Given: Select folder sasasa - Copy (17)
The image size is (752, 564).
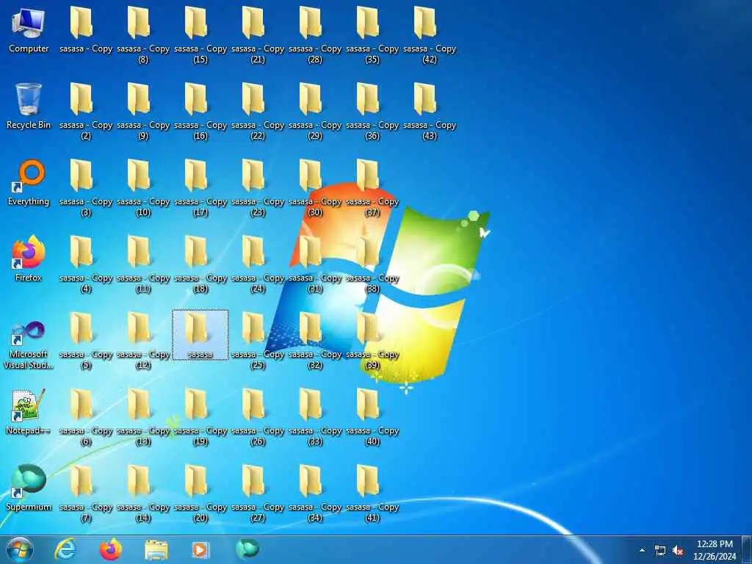Looking at the screenshot, I should (x=200, y=187).
